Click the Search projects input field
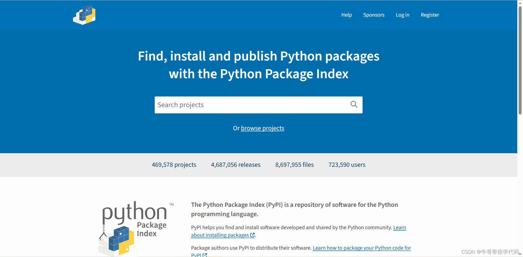523x257 pixels. click(x=245, y=105)
